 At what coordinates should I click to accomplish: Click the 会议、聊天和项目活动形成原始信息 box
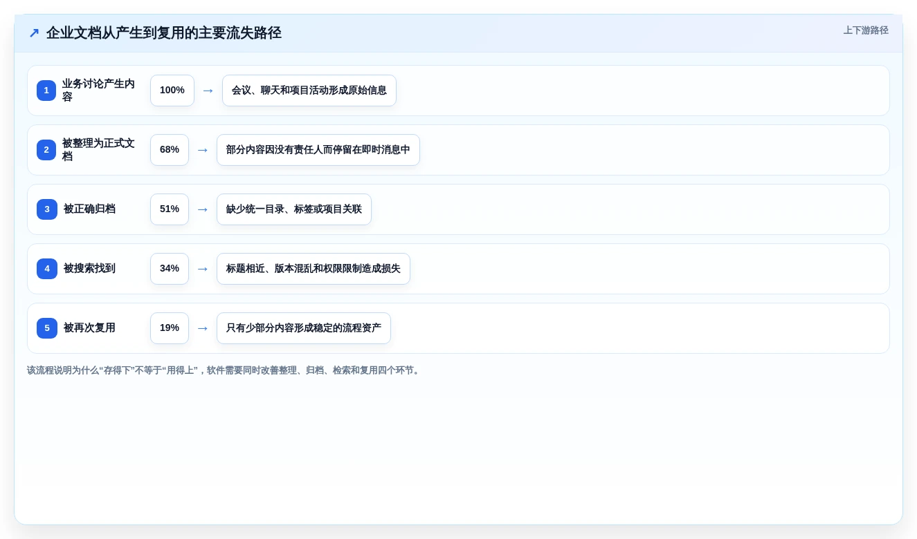point(309,91)
